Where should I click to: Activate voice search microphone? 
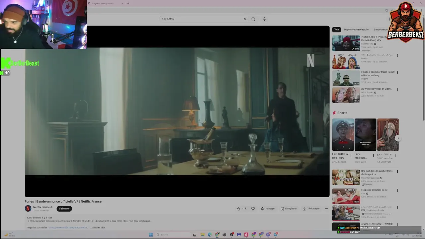(264, 19)
